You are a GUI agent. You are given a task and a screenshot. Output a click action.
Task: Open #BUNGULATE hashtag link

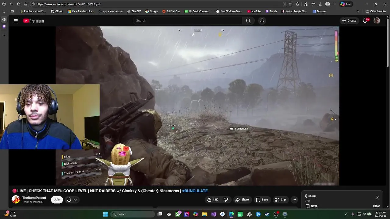click(x=195, y=191)
